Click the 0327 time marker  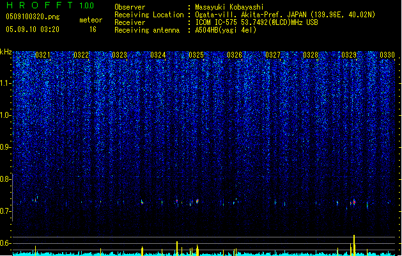273,55
